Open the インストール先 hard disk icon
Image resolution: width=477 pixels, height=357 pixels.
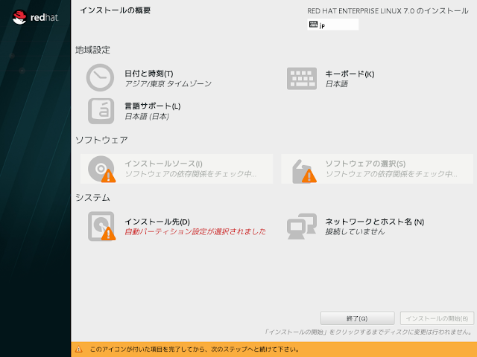[x=101, y=226]
